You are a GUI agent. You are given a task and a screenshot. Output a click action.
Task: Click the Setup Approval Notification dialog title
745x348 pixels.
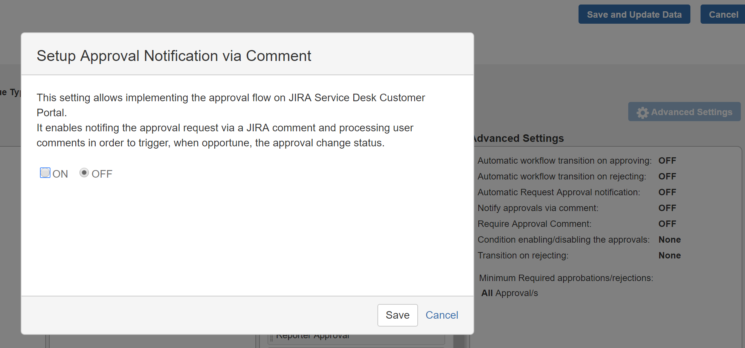[x=174, y=56]
